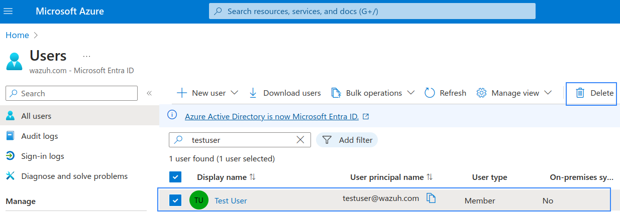Click the TU avatar circle

click(198, 200)
